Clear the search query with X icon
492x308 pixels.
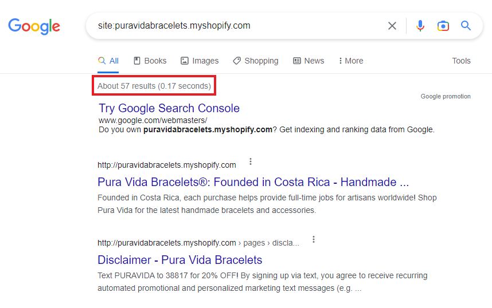tap(392, 26)
